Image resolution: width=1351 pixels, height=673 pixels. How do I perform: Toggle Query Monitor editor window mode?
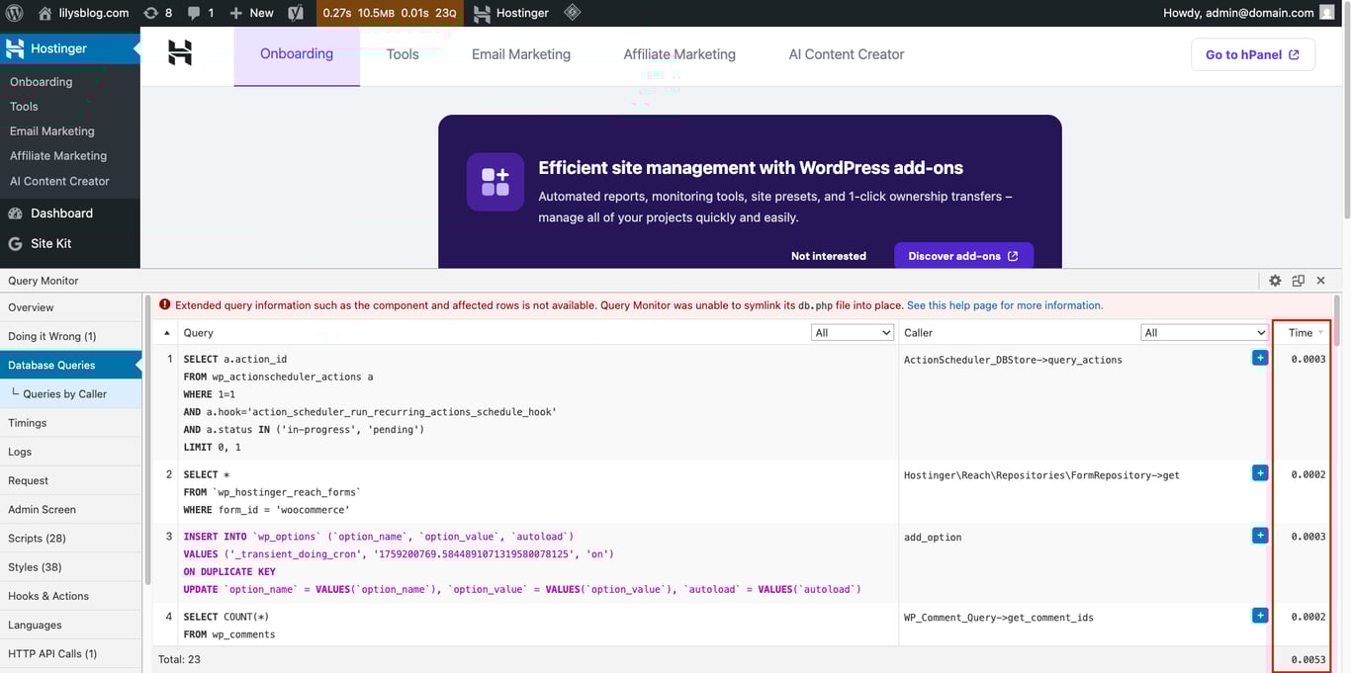pyautogui.click(x=1298, y=280)
